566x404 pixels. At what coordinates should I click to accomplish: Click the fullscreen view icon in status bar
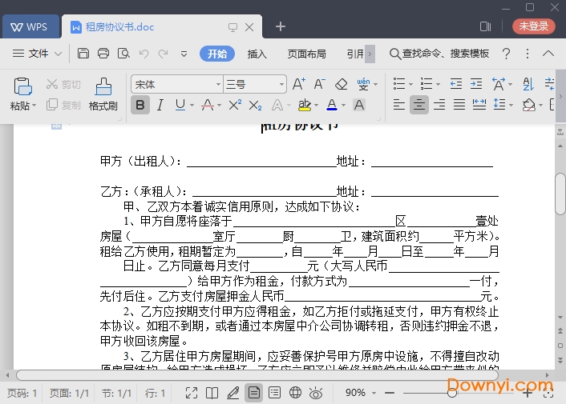tap(192, 393)
